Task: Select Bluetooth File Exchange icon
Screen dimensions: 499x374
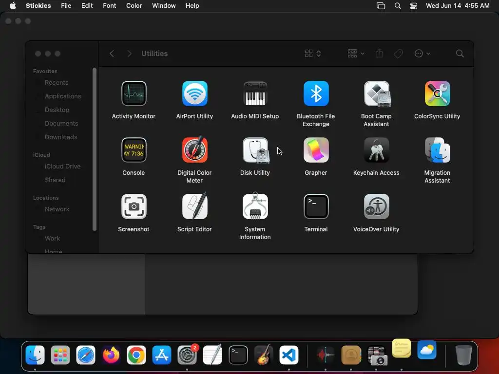Action: (x=316, y=93)
